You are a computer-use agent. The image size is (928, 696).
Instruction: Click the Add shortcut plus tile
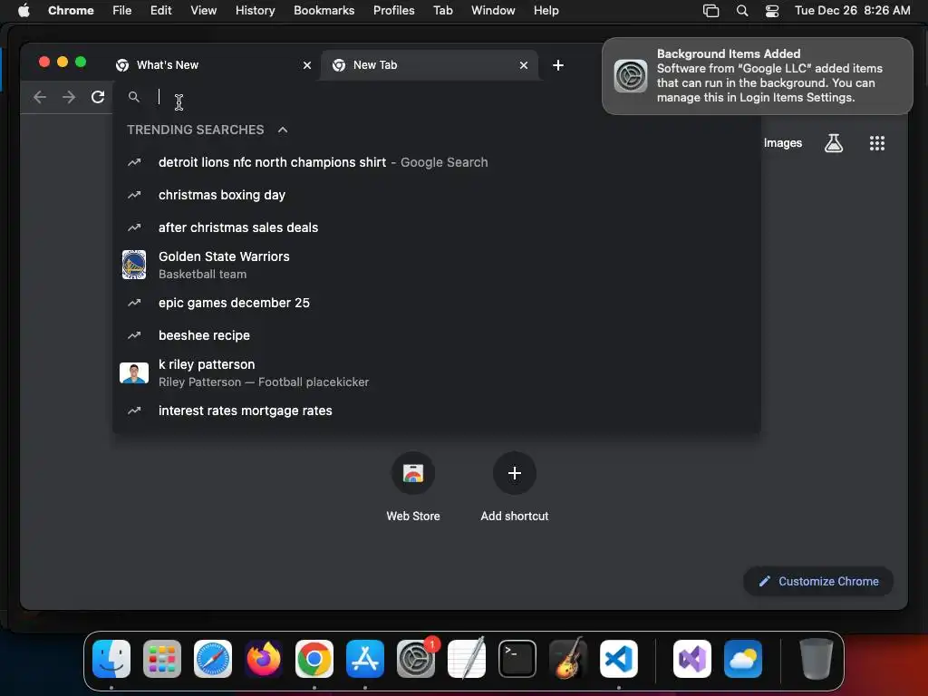(515, 487)
